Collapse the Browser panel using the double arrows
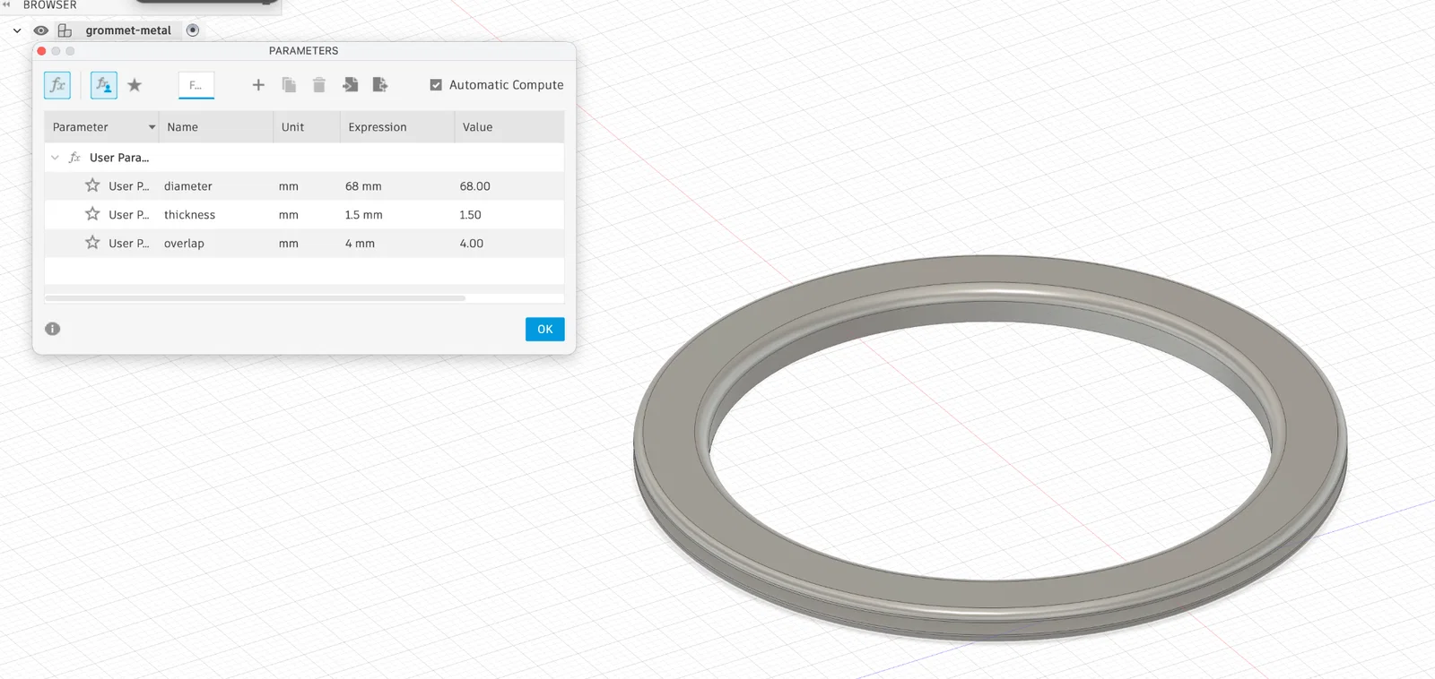Screen dimensions: 1435x679 (x=6, y=5)
